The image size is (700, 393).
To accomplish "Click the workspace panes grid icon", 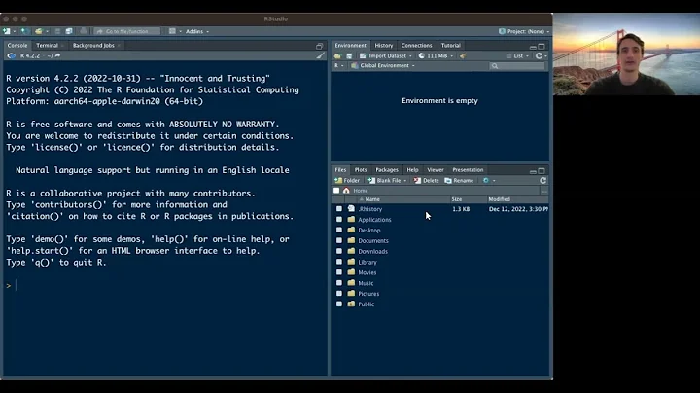I will (x=172, y=31).
